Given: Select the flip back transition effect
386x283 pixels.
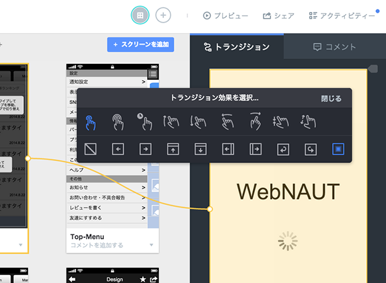Looking at the screenshot, I should click(283, 149).
